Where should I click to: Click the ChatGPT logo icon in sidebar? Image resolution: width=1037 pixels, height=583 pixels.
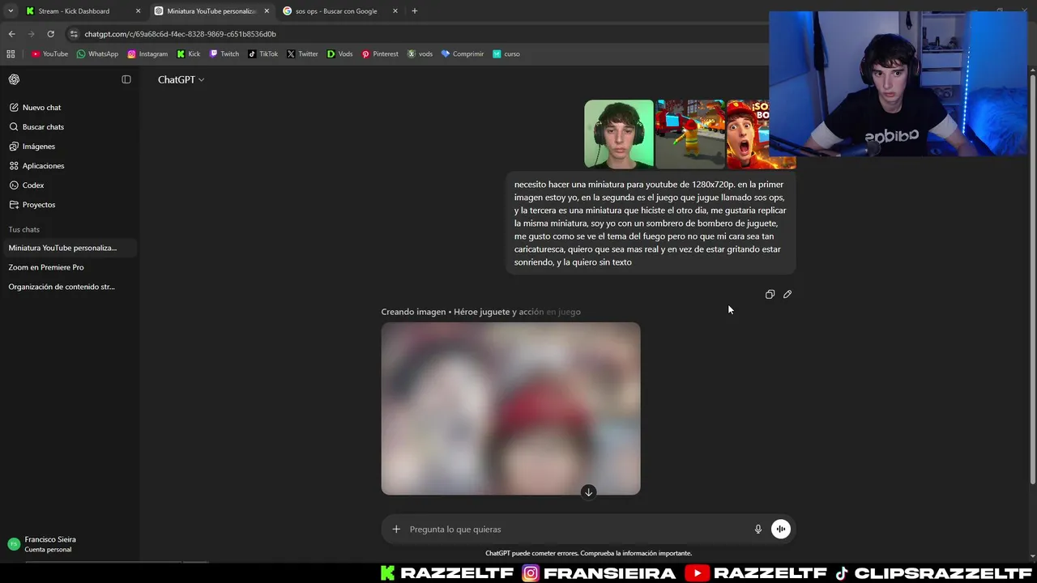click(x=14, y=79)
